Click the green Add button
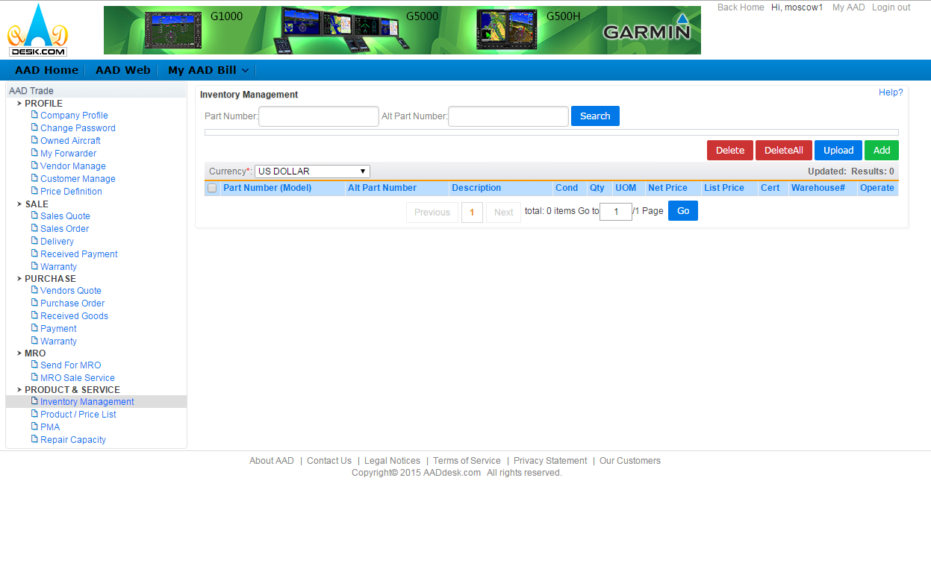 pyautogui.click(x=882, y=151)
